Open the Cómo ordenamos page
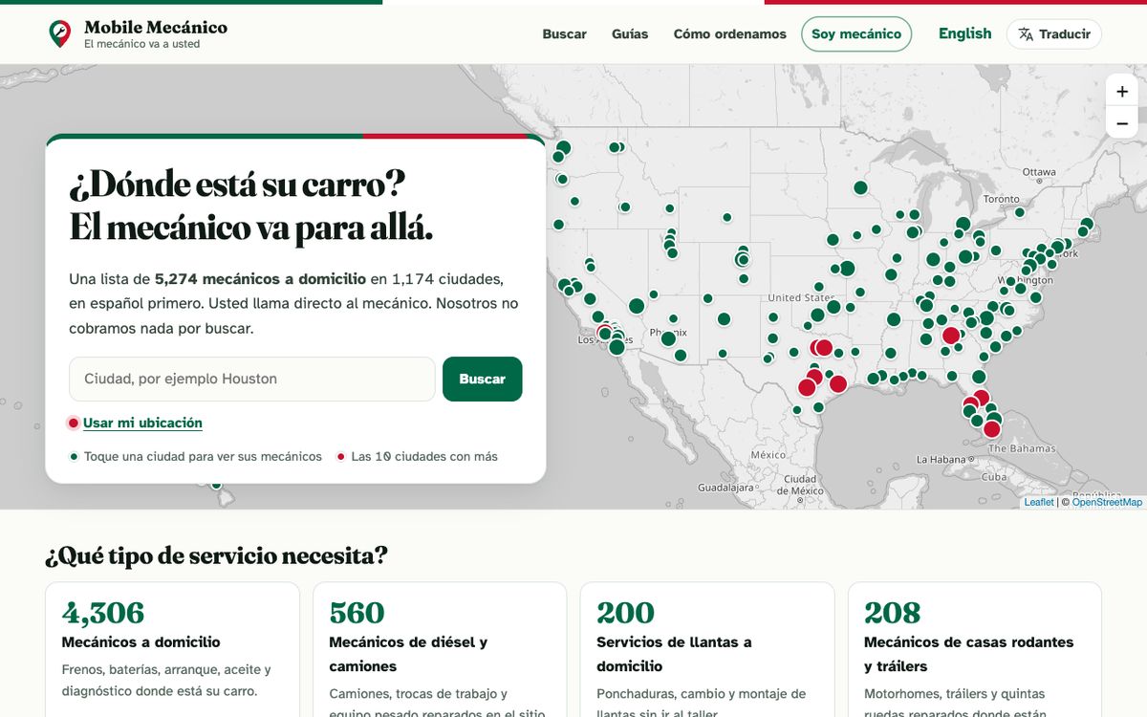 click(x=730, y=34)
